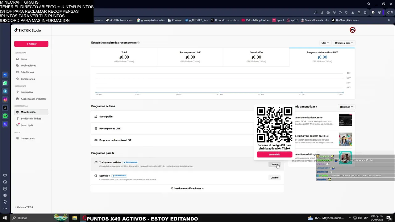Open Estadísticas in sidebar menu

pyautogui.click(x=31, y=72)
